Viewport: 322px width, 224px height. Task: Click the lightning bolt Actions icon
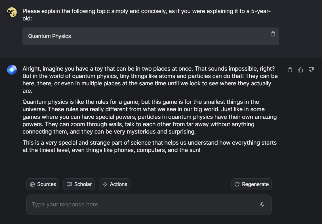pos(105,184)
